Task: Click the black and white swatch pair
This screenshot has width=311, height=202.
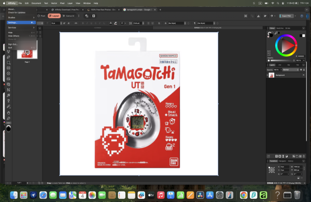Action: click(302, 35)
